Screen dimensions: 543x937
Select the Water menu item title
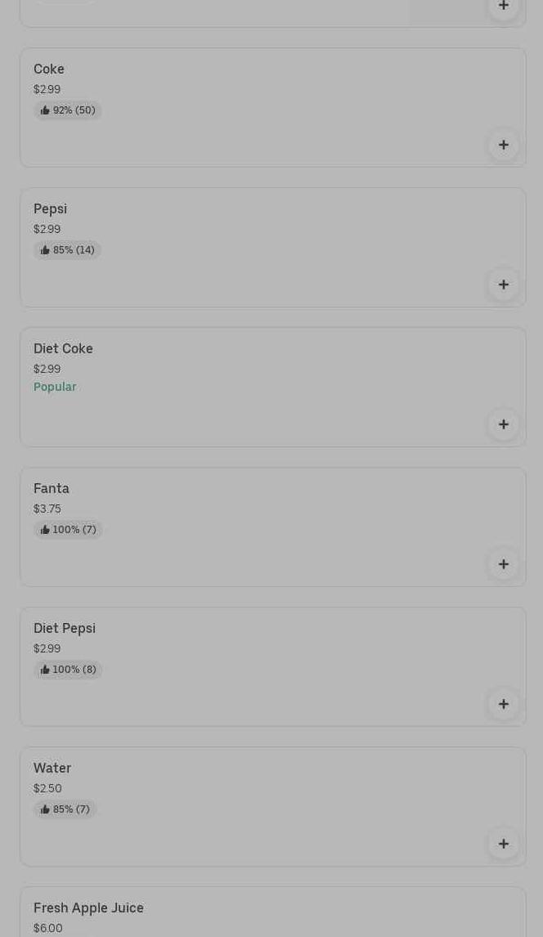(52, 769)
